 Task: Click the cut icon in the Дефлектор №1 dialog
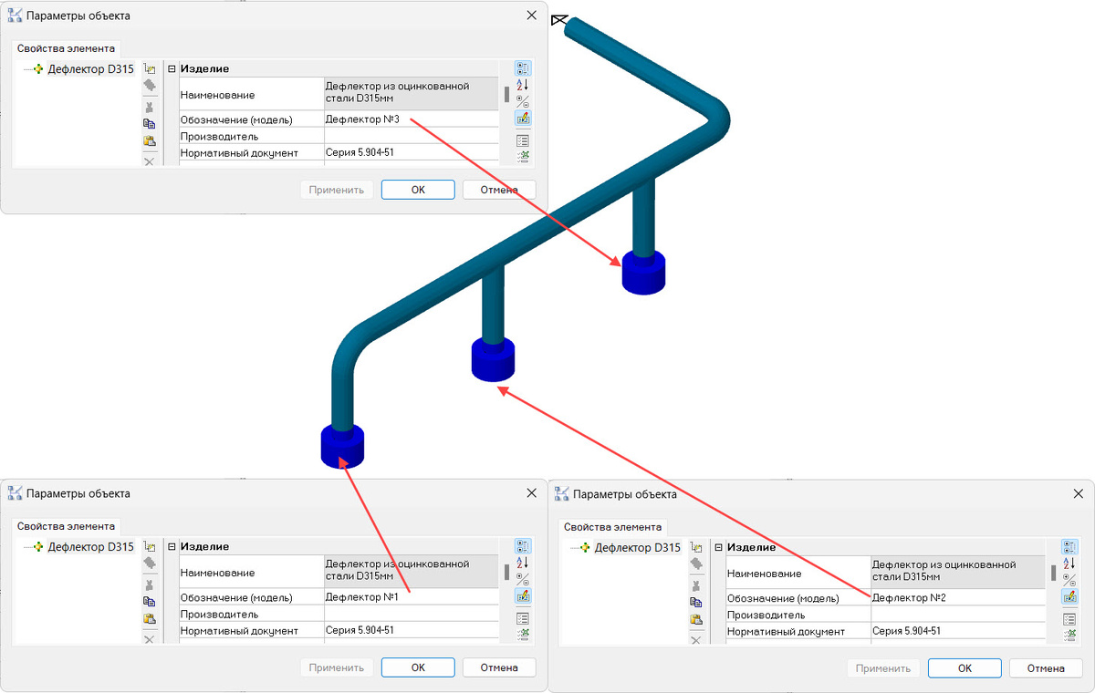tap(150, 584)
